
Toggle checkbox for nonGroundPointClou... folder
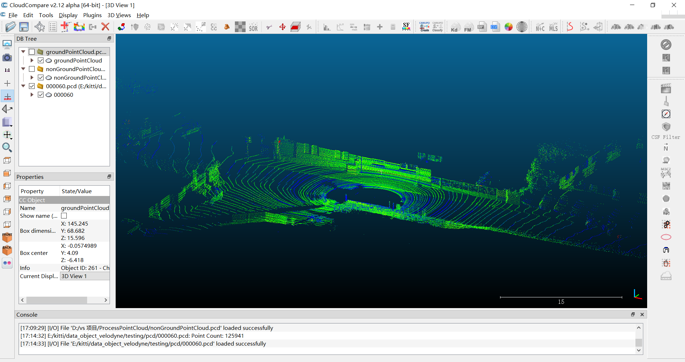click(x=32, y=69)
